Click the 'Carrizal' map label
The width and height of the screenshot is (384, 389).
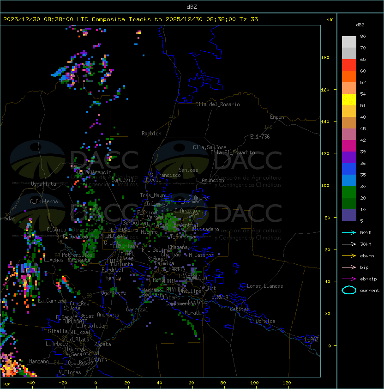tap(137, 310)
